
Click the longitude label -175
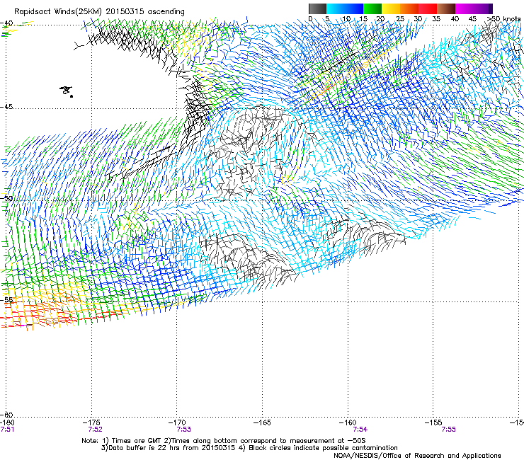(92, 423)
